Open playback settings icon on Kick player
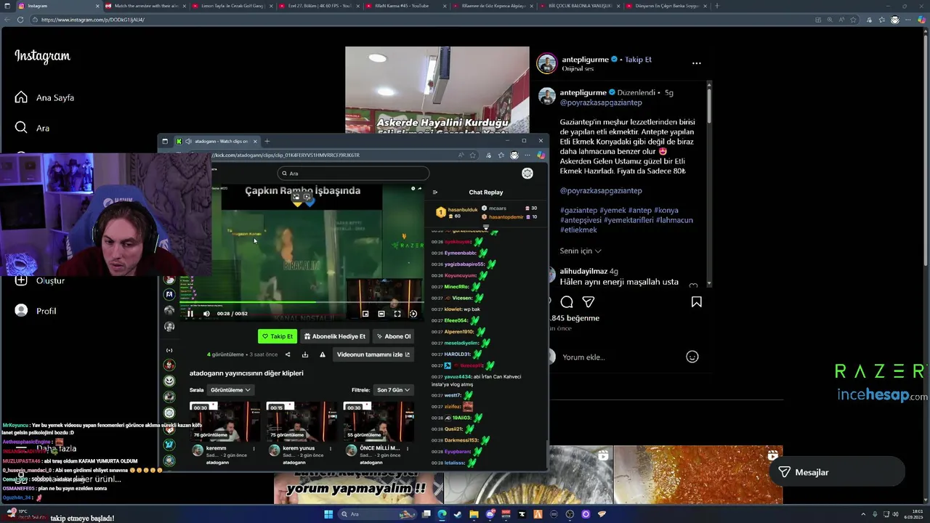Image resolution: width=930 pixels, height=523 pixels. tap(413, 314)
